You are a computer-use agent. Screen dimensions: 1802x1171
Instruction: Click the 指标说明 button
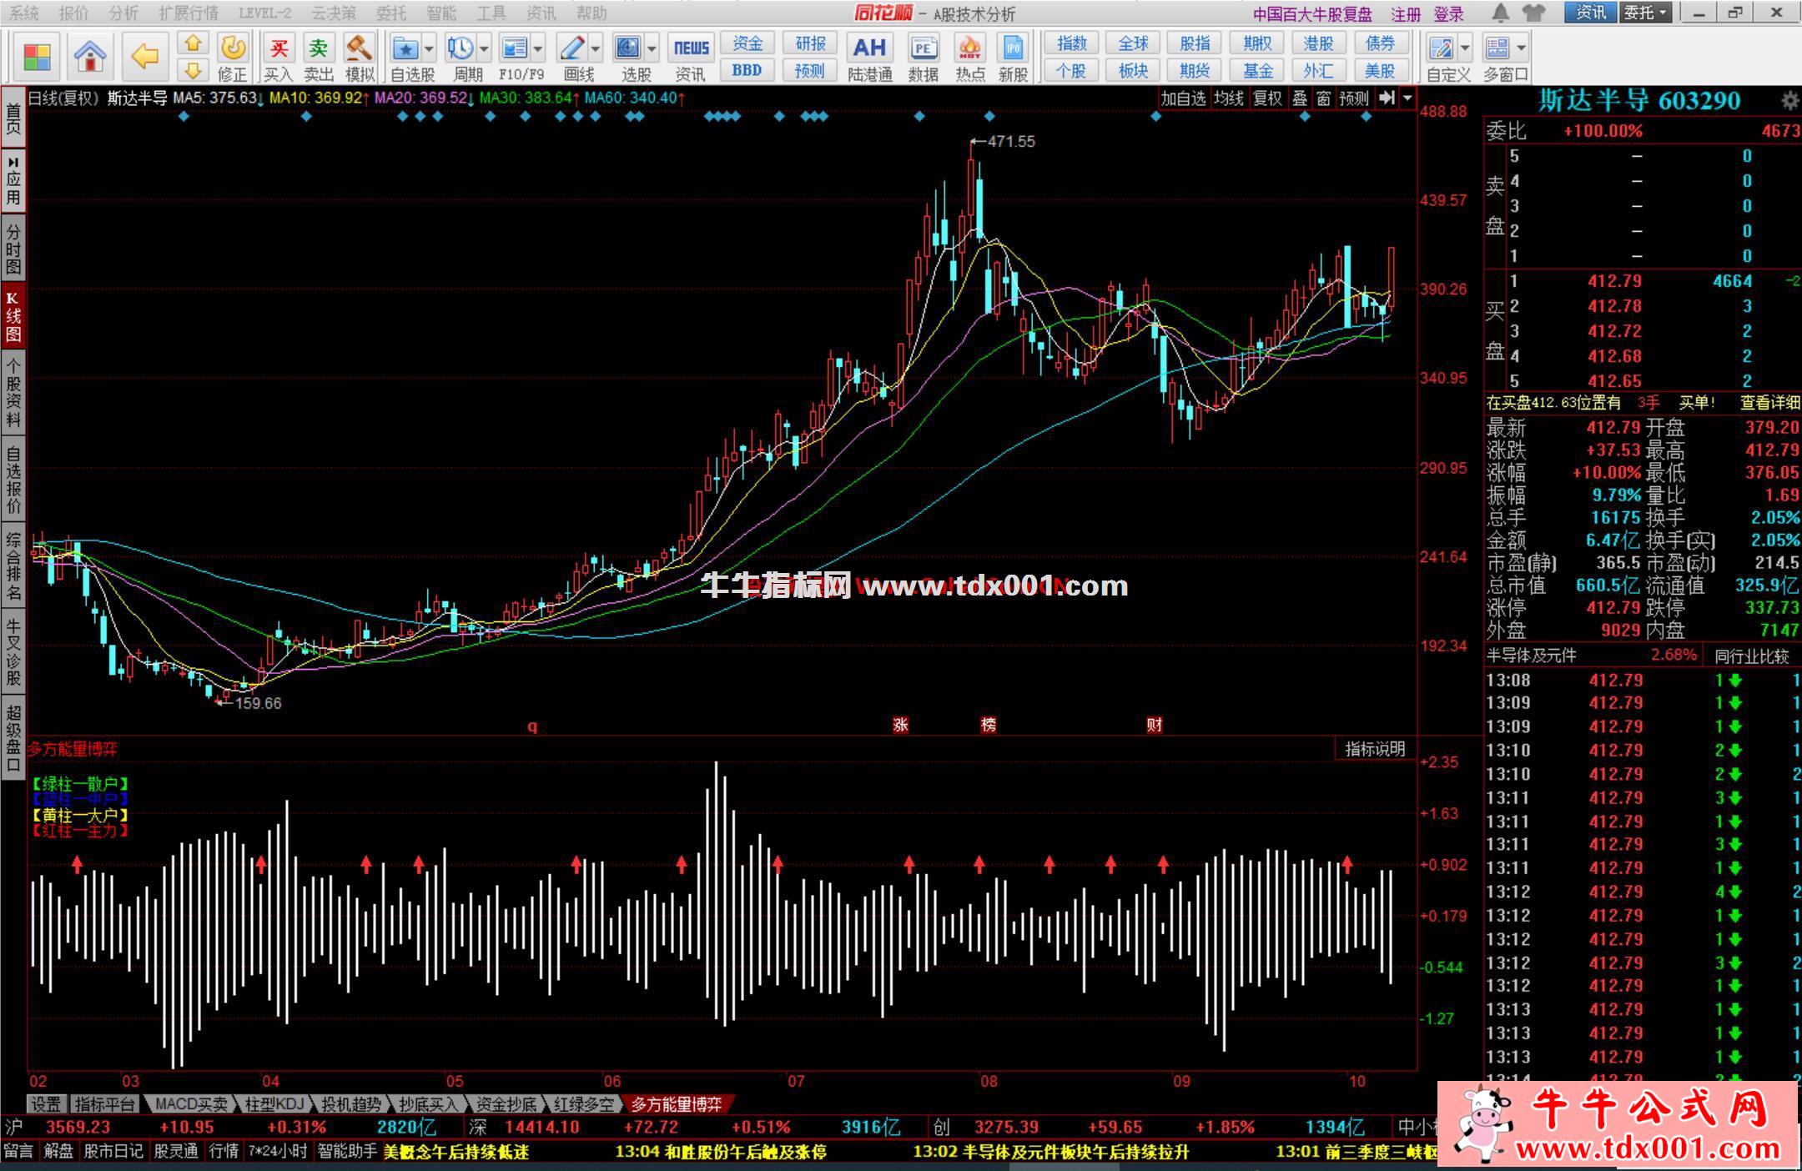(1375, 749)
